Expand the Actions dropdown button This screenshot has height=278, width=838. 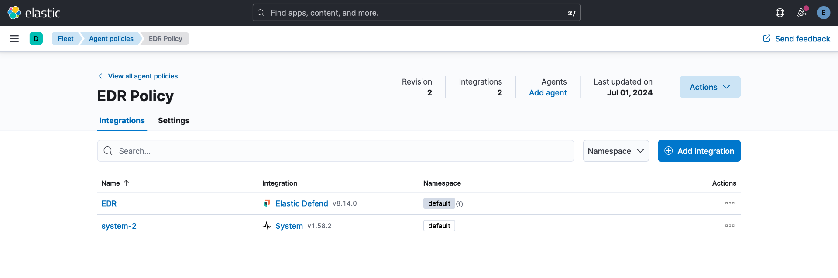point(710,87)
